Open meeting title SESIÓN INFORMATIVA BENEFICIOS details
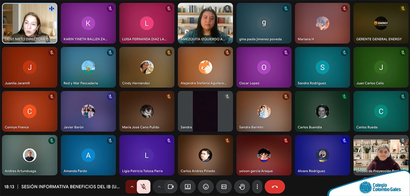The width and height of the screenshot is (410, 196). tap(71, 187)
